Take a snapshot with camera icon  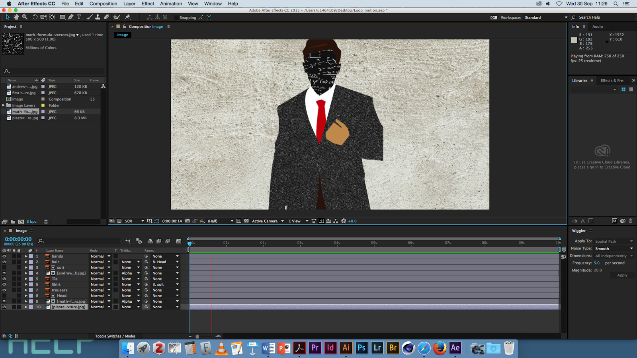coord(188,221)
